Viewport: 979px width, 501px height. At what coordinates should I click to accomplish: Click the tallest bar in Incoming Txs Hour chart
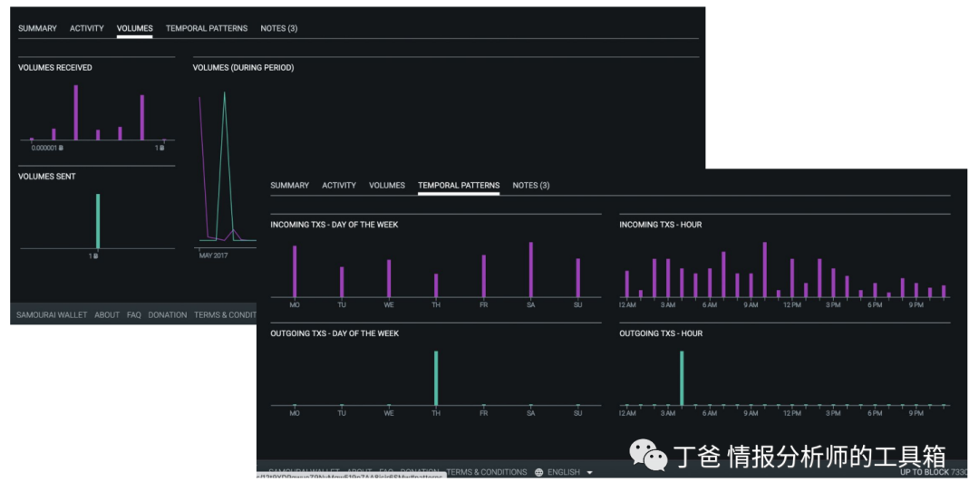[x=765, y=270]
